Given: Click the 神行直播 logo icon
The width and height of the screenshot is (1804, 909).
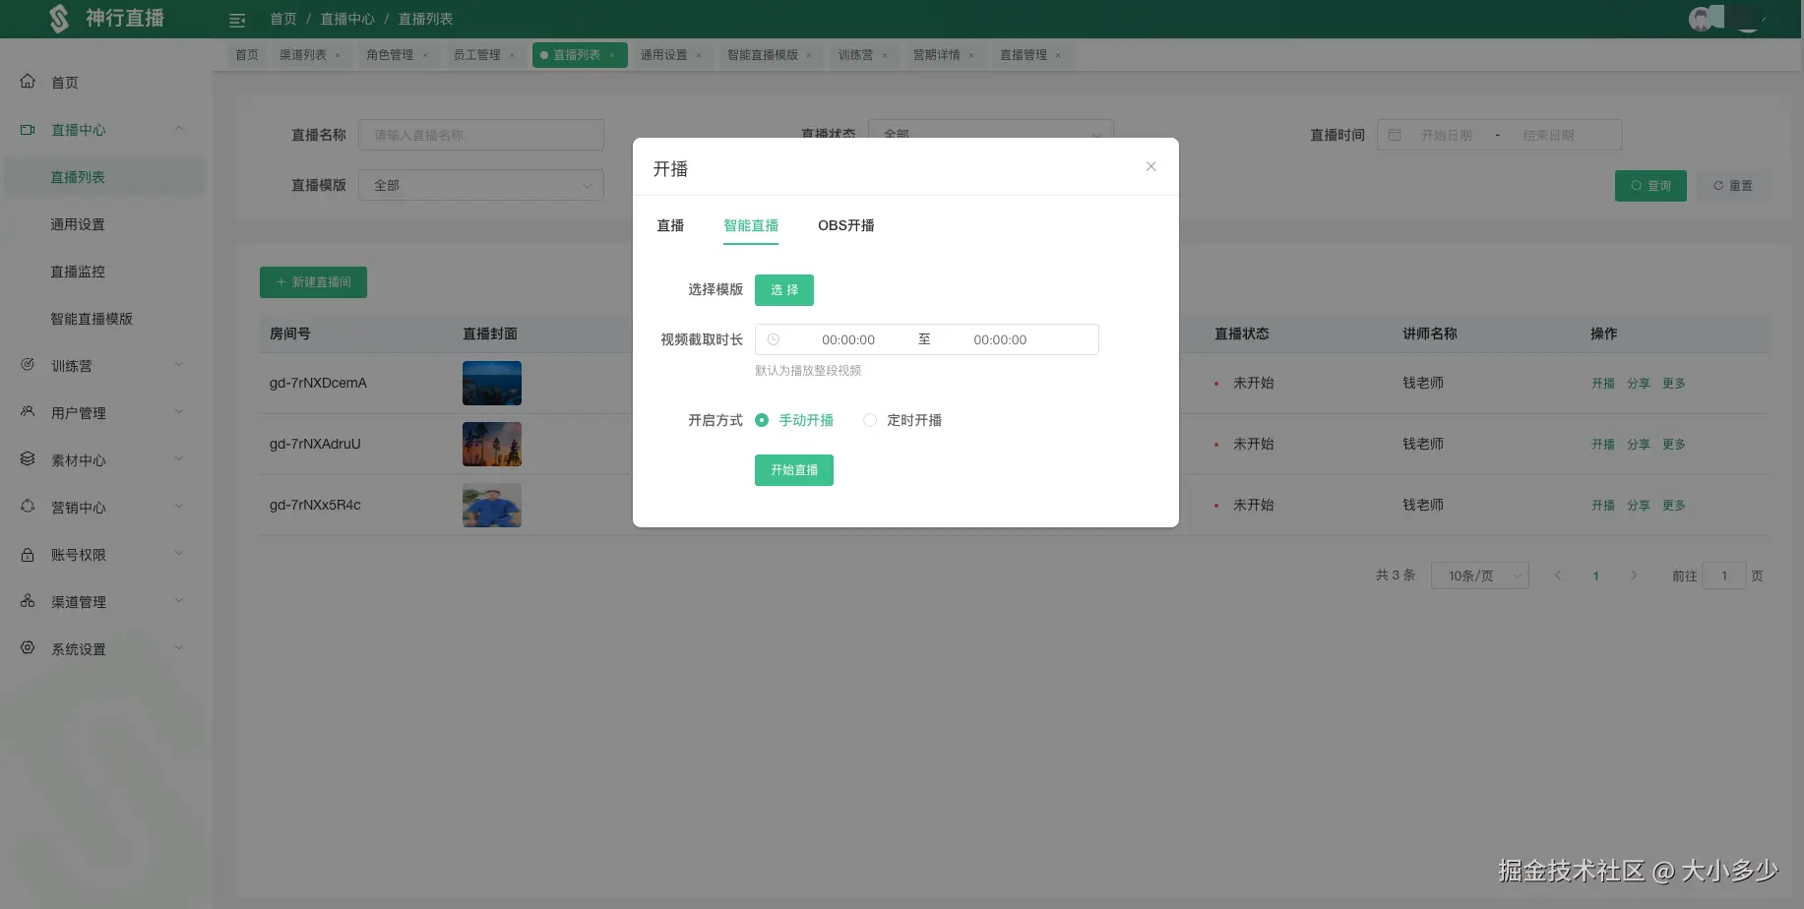Looking at the screenshot, I should 59,19.
